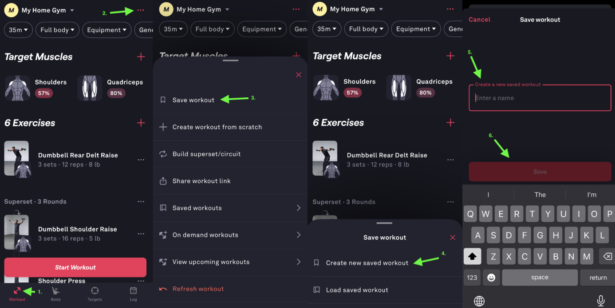Toggle the emoji keyboard key
This screenshot has height=308, width=615.
pyautogui.click(x=491, y=277)
